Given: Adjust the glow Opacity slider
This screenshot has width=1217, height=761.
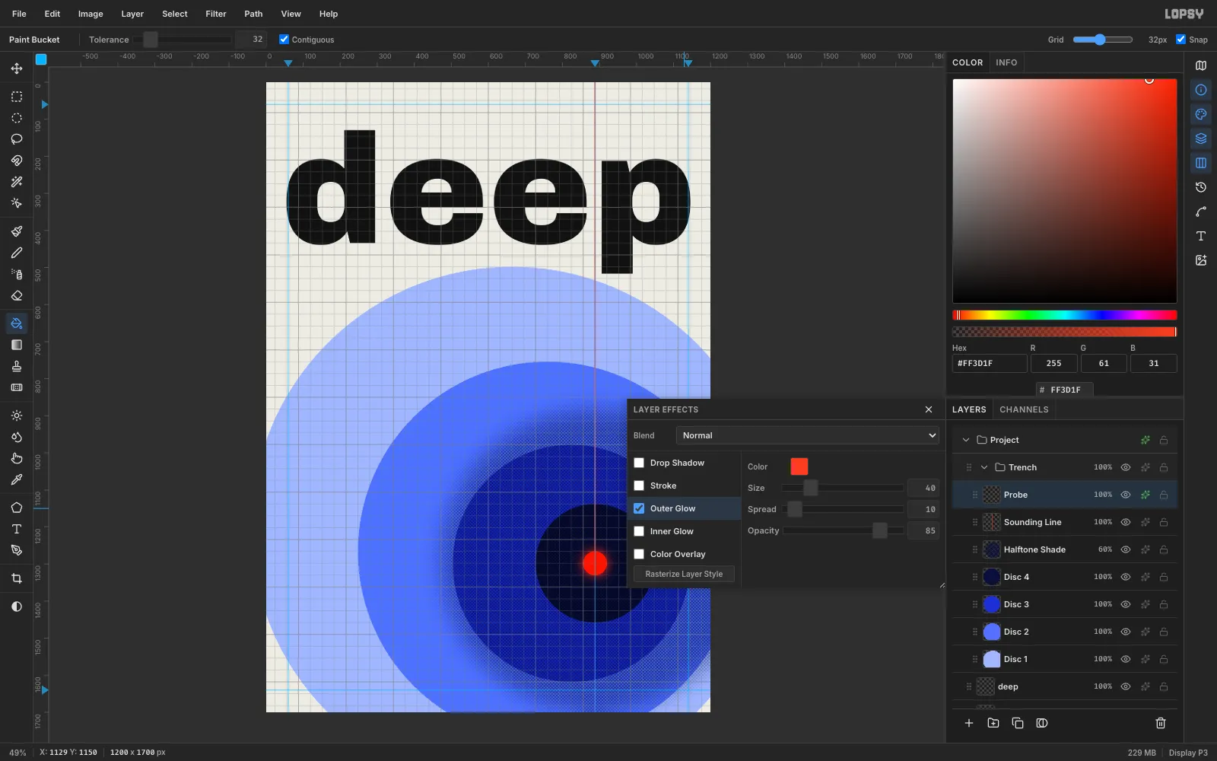Looking at the screenshot, I should (844, 530).
